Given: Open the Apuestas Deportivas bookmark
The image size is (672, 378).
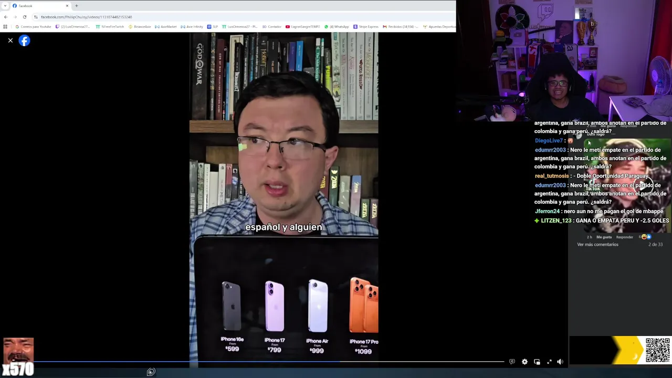Looking at the screenshot, I should point(439,27).
